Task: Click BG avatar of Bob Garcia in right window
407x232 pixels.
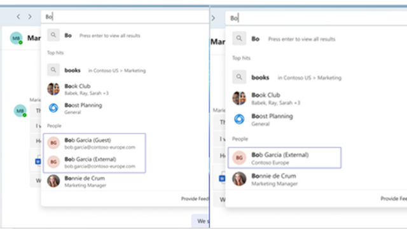Action: tap(239, 158)
